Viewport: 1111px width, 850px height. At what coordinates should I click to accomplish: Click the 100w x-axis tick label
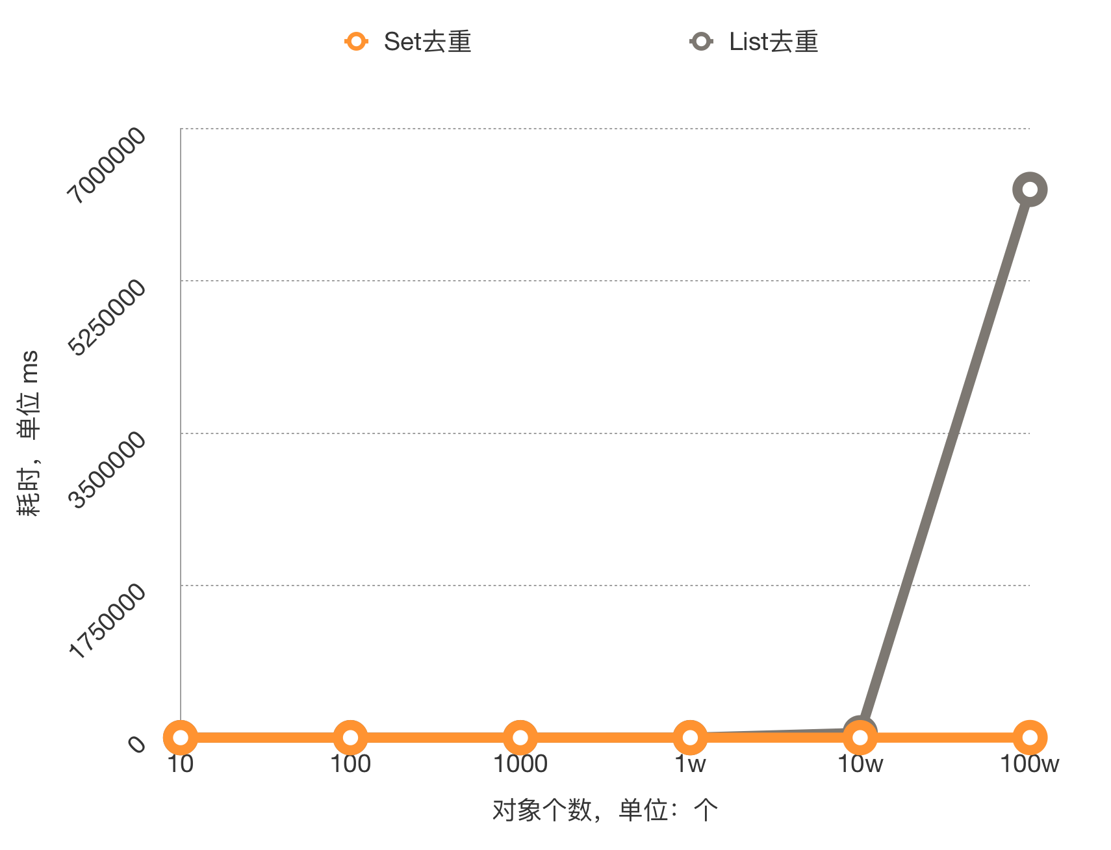click(1029, 764)
